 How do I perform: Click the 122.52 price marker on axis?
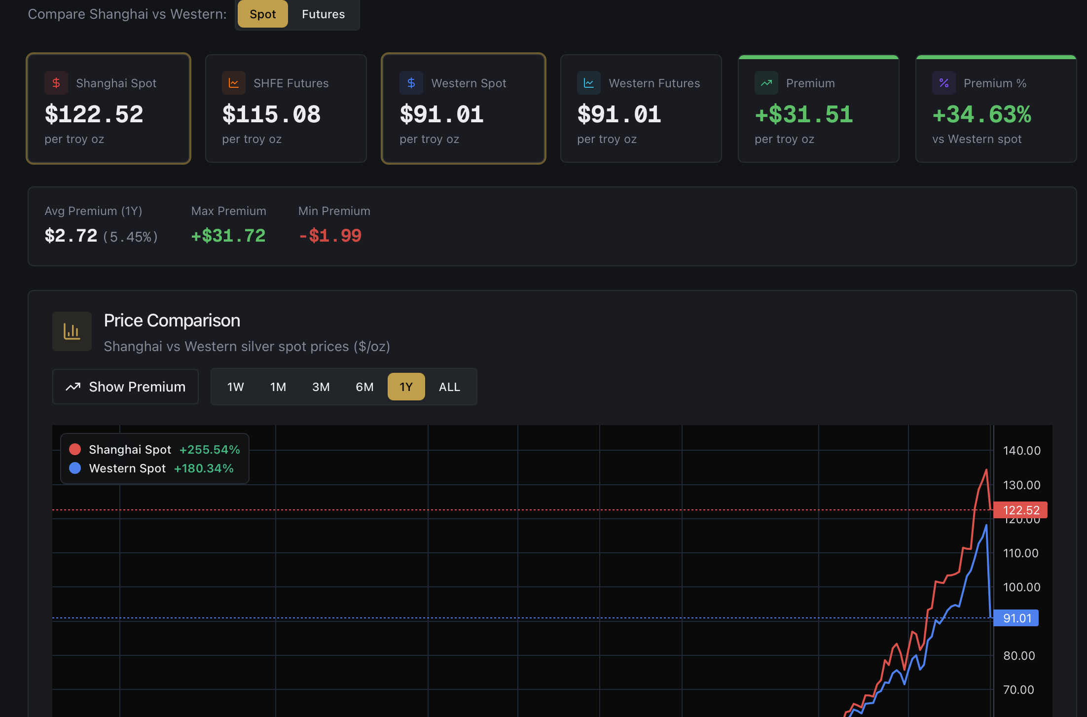[1020, 510]
